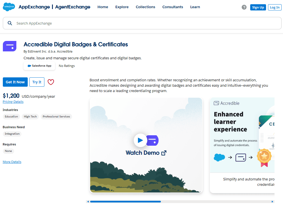
Task: Click the purple Accredible app logo
Action: [x=10, y=46]
